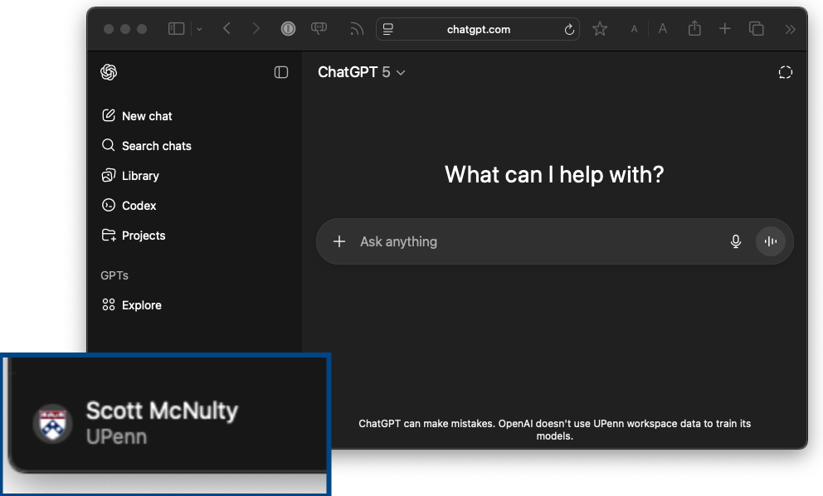The image size is (823, 496).
Task: Show more toolbar items chevrons
Action: (x=790, y=29)
